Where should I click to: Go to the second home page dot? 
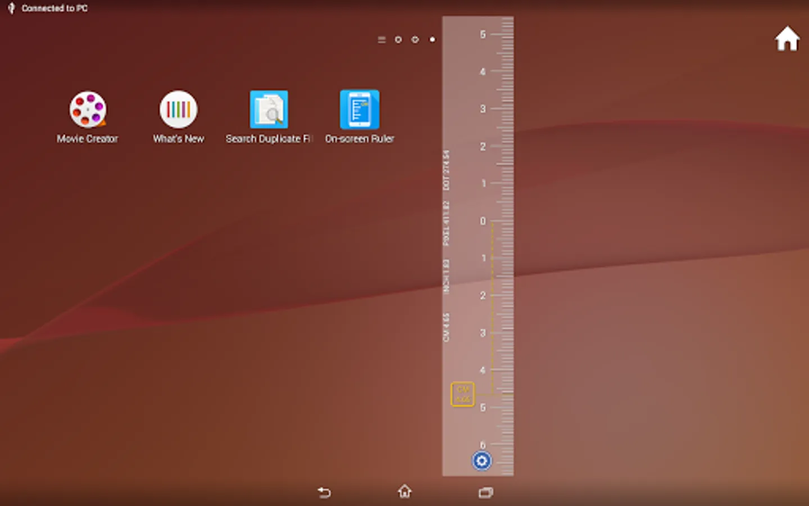415,39
